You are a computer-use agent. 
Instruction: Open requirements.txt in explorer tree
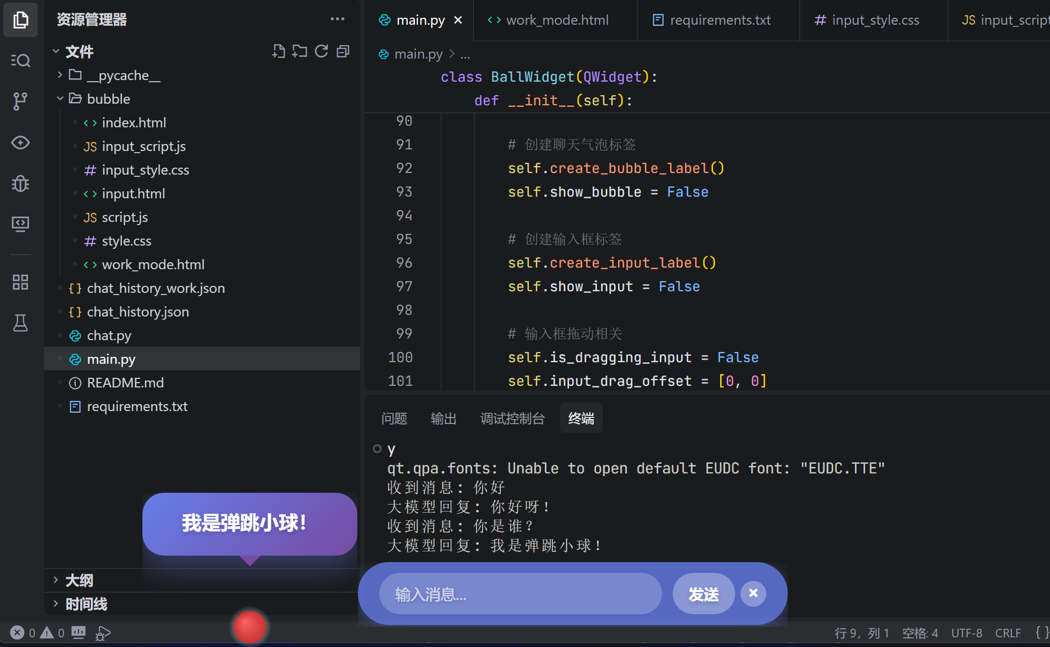click(202, 406)
